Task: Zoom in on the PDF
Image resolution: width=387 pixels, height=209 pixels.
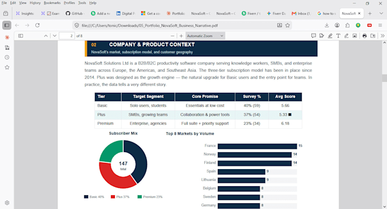Action: click(x=181, y=36)
